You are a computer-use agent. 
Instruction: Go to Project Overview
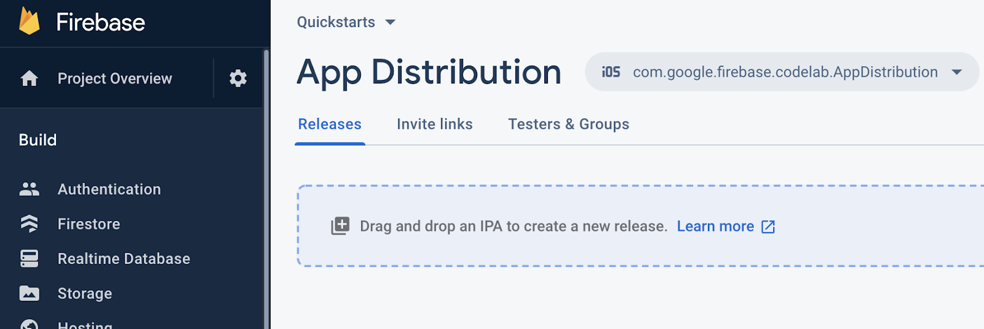pyautogui.click(x=114, y=79)
